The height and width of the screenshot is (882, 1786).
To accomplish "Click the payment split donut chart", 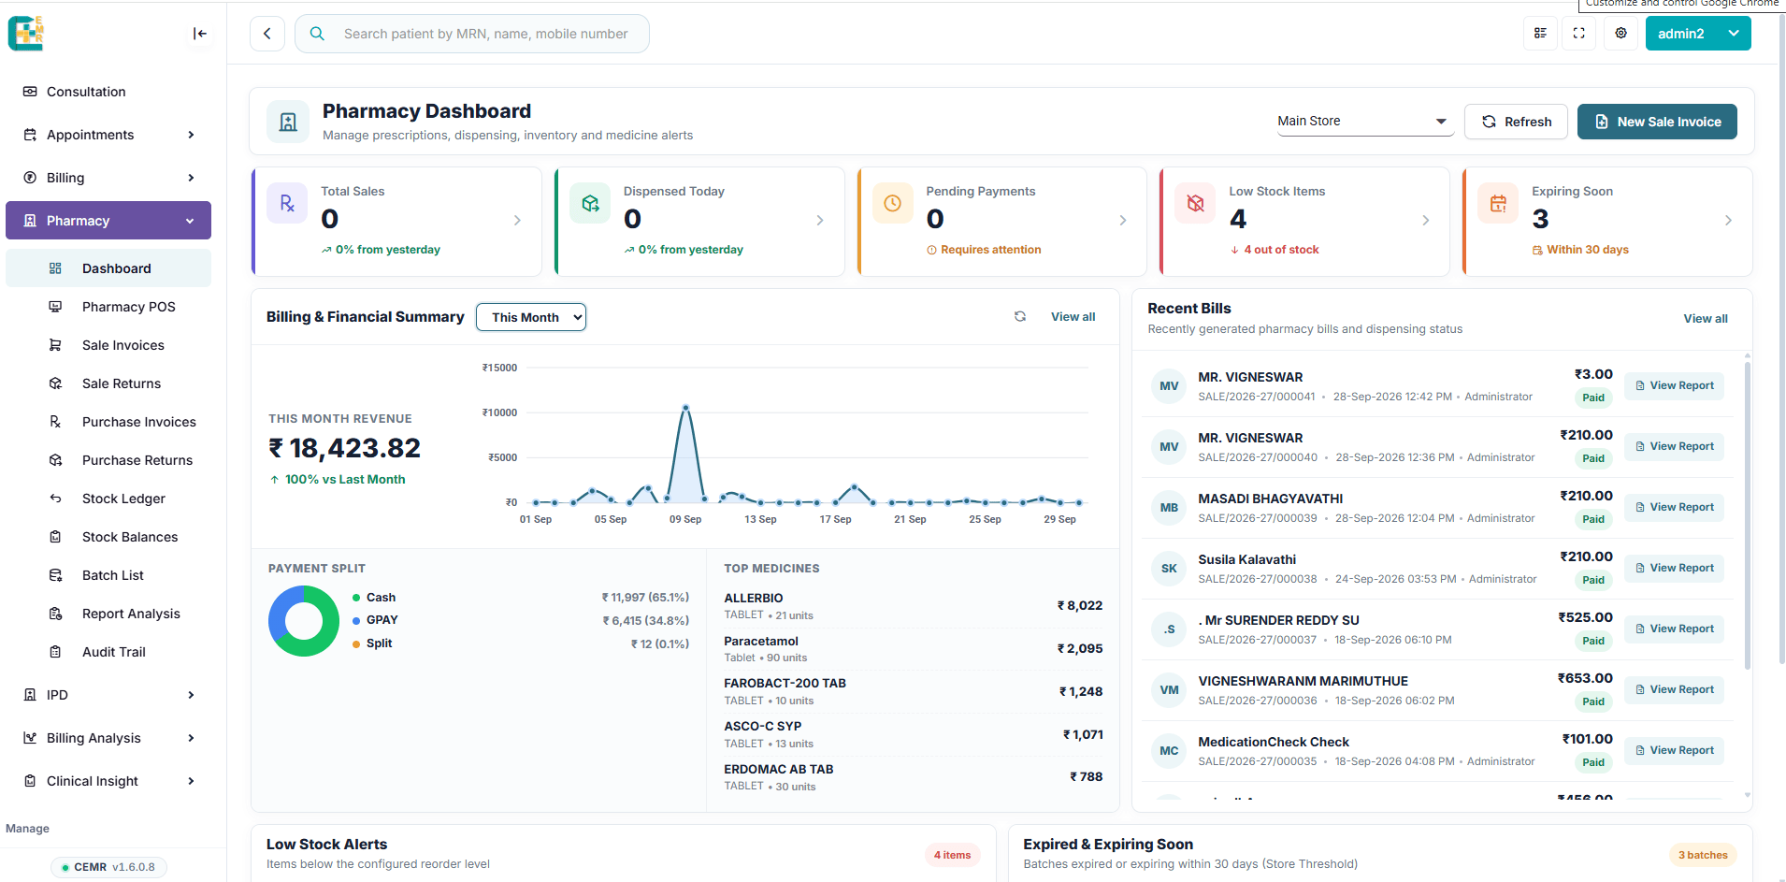I will tap(304, 621).
